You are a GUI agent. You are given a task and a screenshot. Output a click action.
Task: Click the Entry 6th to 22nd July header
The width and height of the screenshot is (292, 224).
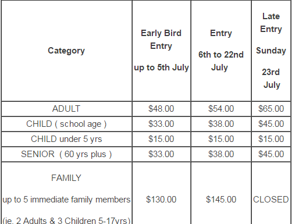coord(221,51)
